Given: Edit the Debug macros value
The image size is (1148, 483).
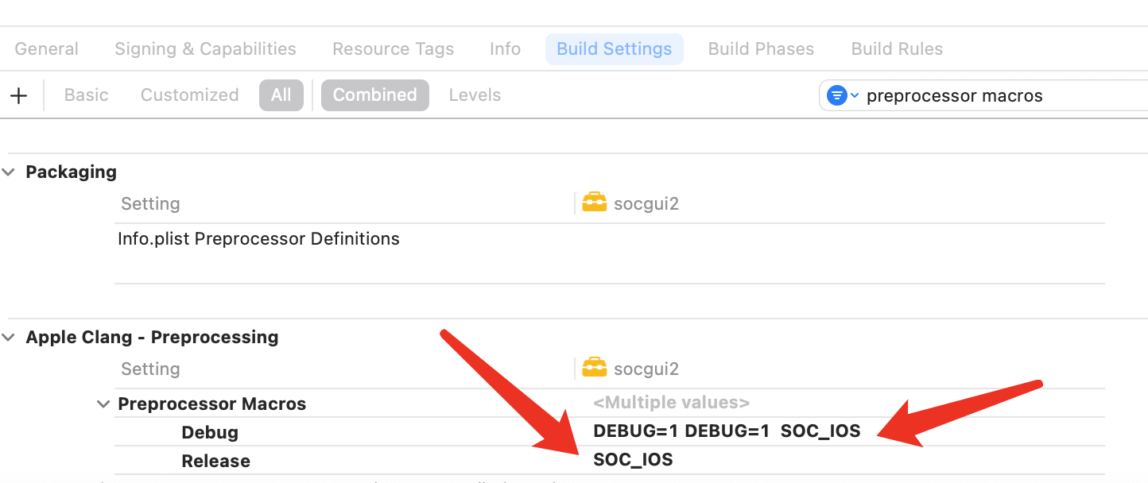Looking at the screenshot, I should click(727, 431).
